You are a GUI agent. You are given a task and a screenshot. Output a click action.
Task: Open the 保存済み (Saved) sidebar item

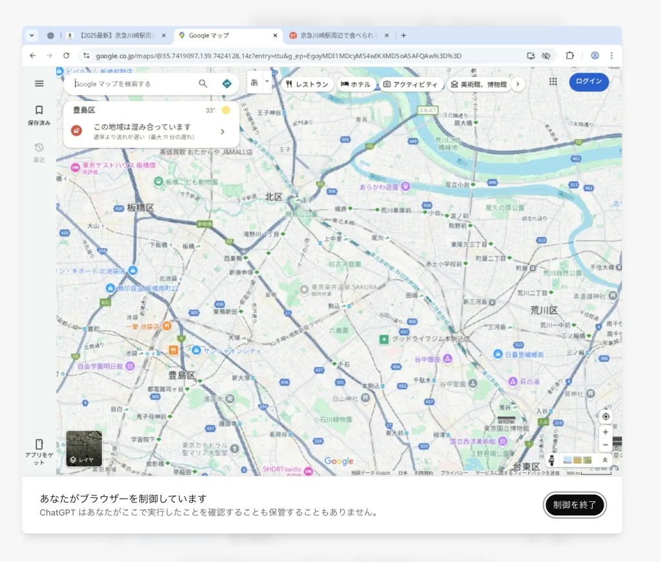[x=39, y=115]
